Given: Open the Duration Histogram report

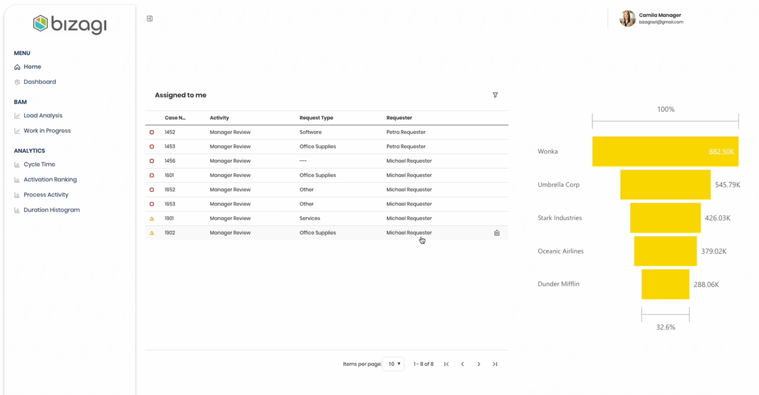Looking at the screenshot, I should pos(51,210).
